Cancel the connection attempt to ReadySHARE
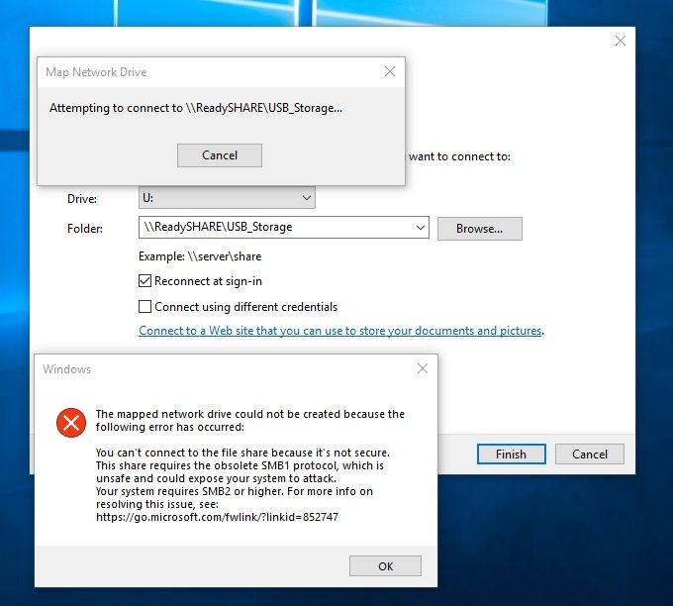The width and height of the screenshot is (673, 606). (220, 155)
